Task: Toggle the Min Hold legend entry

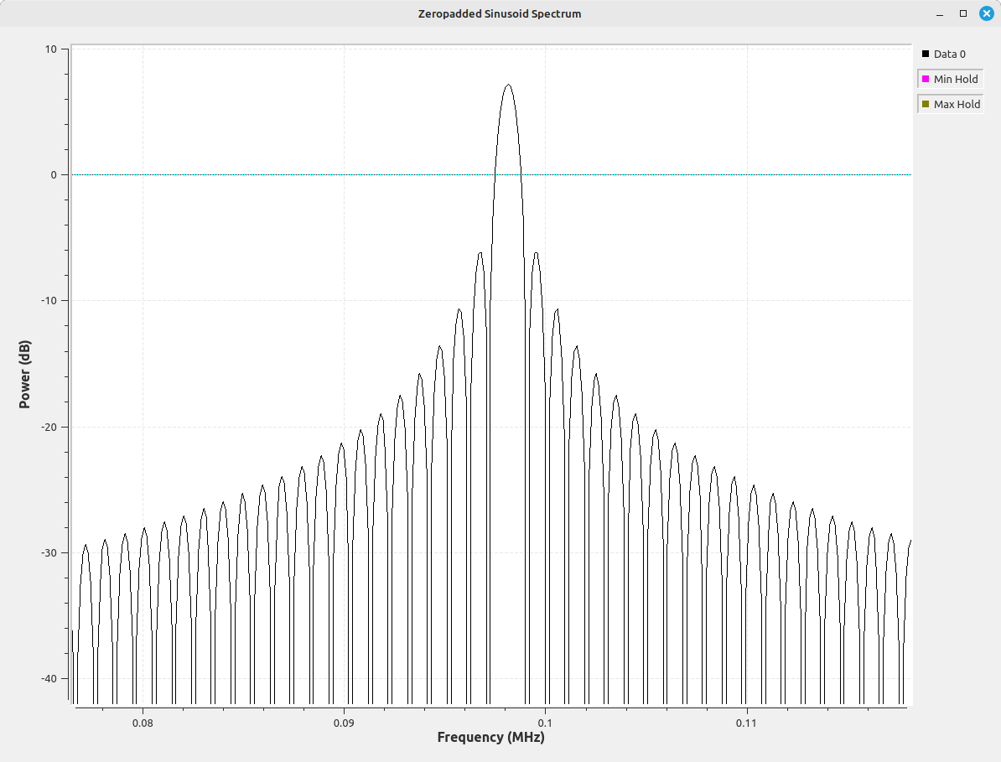Action: point(955,80)
